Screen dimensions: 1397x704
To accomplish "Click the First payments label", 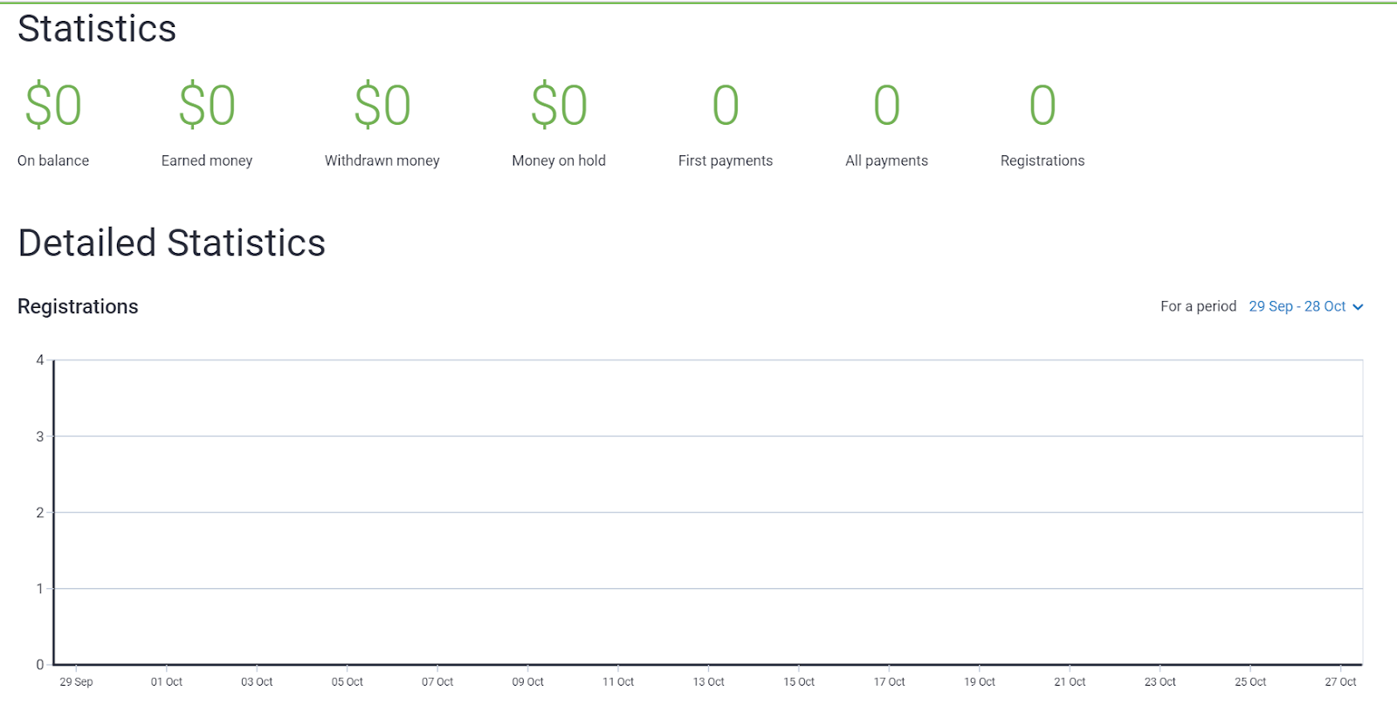I will click(x=726, y=161).
